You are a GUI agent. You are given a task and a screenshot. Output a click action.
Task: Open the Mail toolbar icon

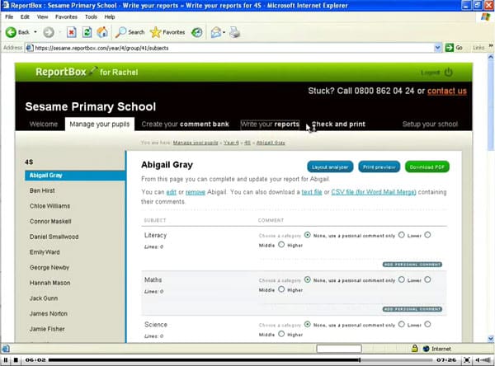pos(216,32)
